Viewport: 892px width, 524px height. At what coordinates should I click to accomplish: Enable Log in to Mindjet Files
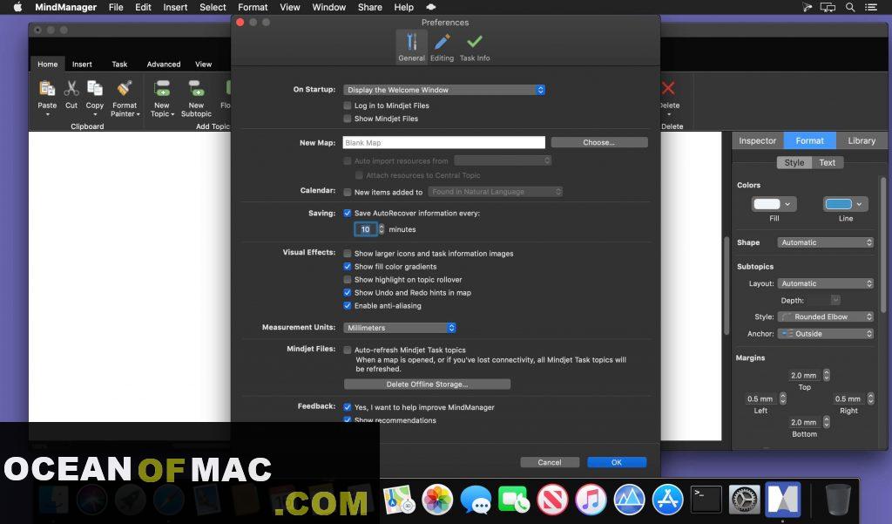coord(348,105)
